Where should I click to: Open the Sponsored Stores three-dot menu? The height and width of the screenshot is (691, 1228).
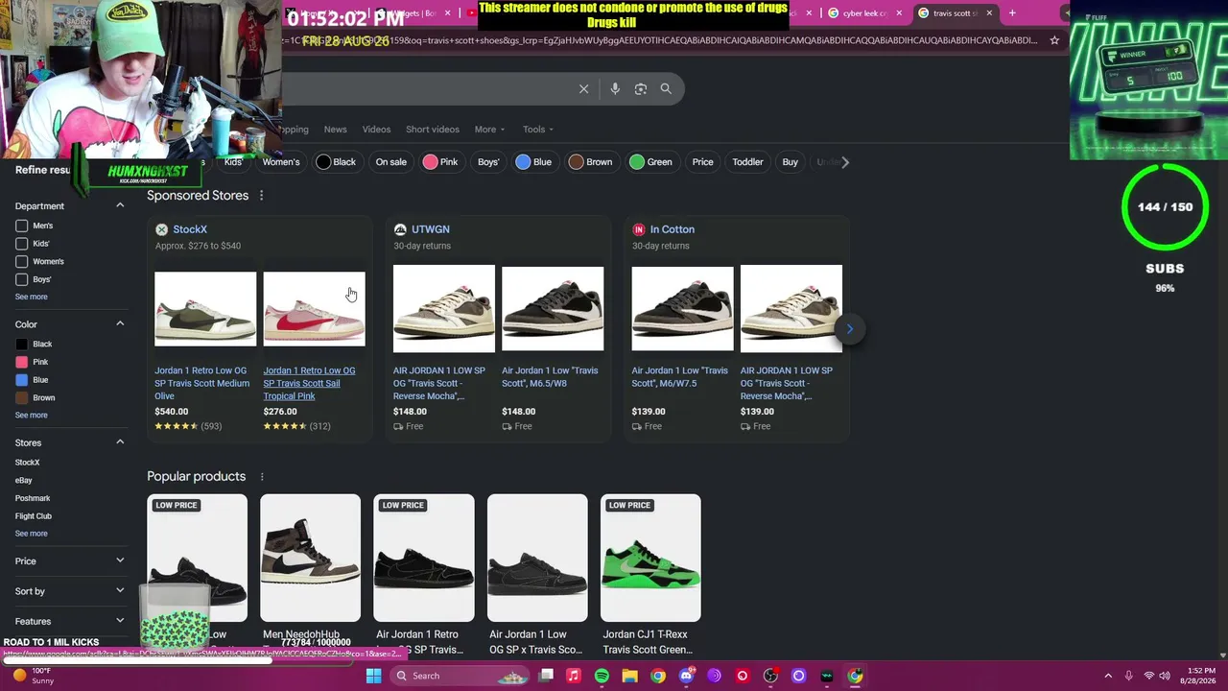tap(261, 196)
